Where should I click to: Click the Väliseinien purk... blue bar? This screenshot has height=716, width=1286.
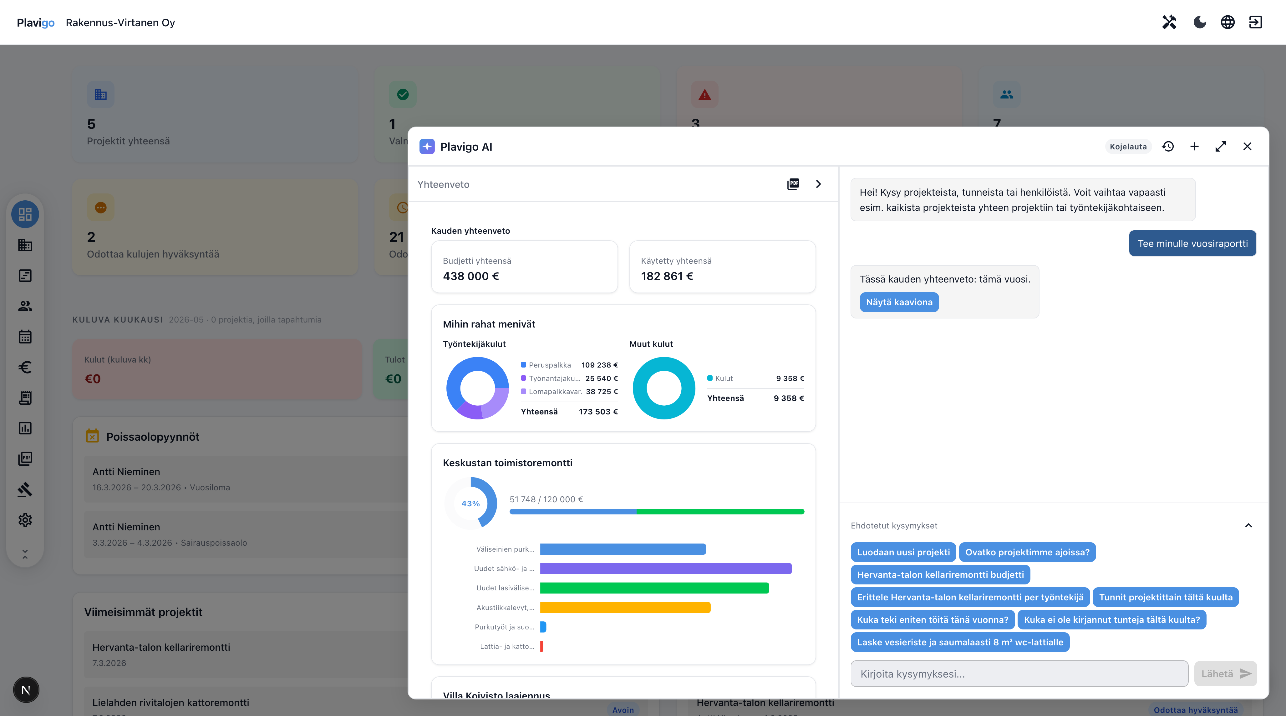click(x=623, y=549)
